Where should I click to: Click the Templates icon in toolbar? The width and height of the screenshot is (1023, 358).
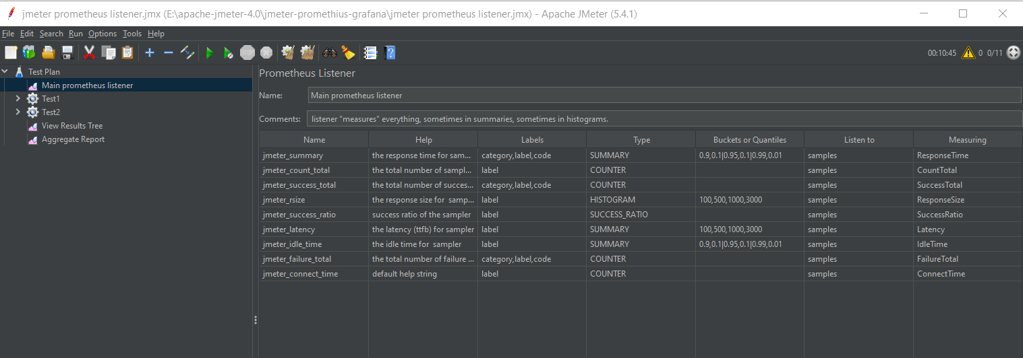pos(29,52)
